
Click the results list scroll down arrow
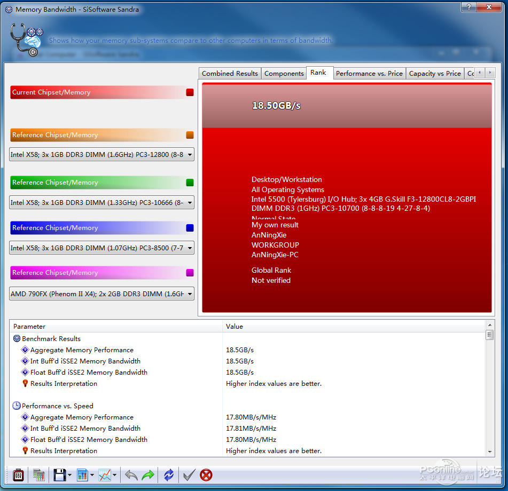pyautogui.click(x=489, y=452)
